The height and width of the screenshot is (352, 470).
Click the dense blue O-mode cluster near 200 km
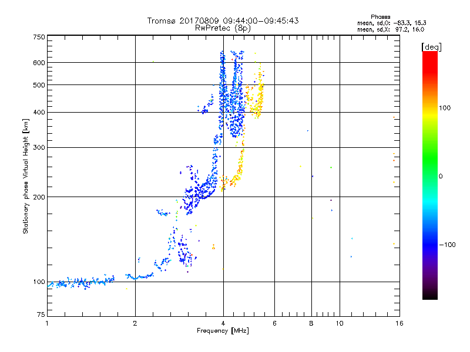pos(199,190)
